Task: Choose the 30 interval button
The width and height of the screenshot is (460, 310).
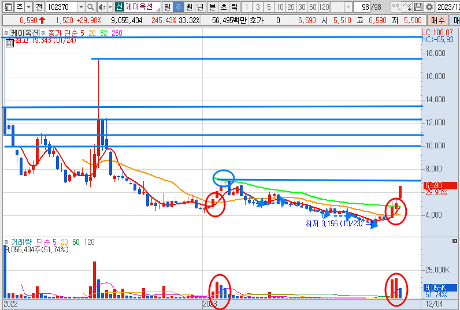Action: (x=302, y=7)
